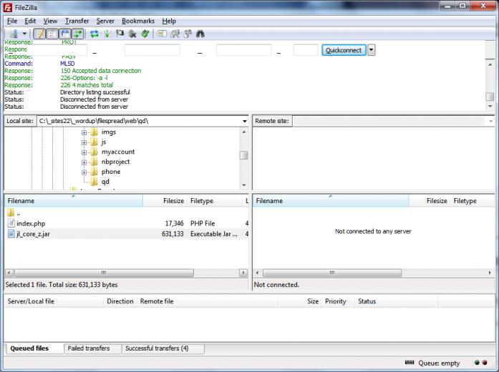Screen dimensions: 499x372
Task: Click the Port input field
Action: [x=306, y=50]
